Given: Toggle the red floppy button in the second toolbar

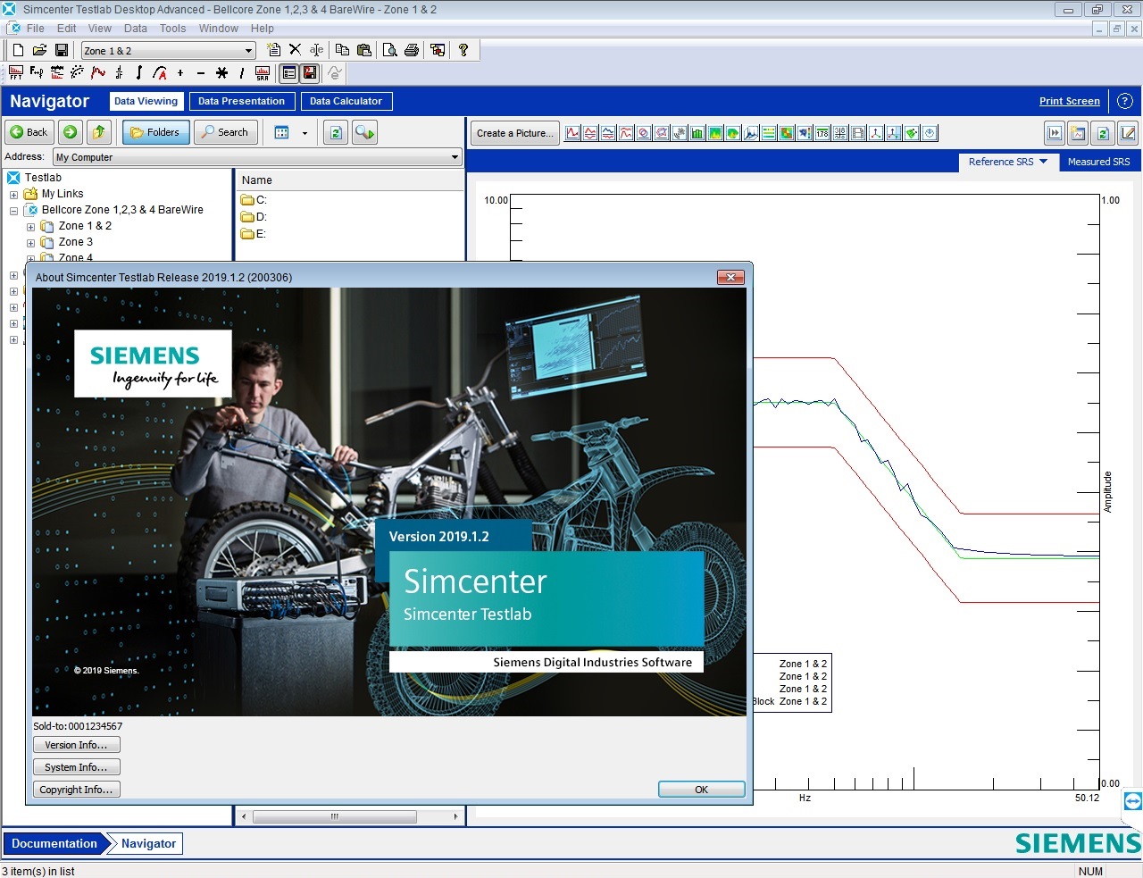Looking at the screenshot, I should (x=310, y=73).
